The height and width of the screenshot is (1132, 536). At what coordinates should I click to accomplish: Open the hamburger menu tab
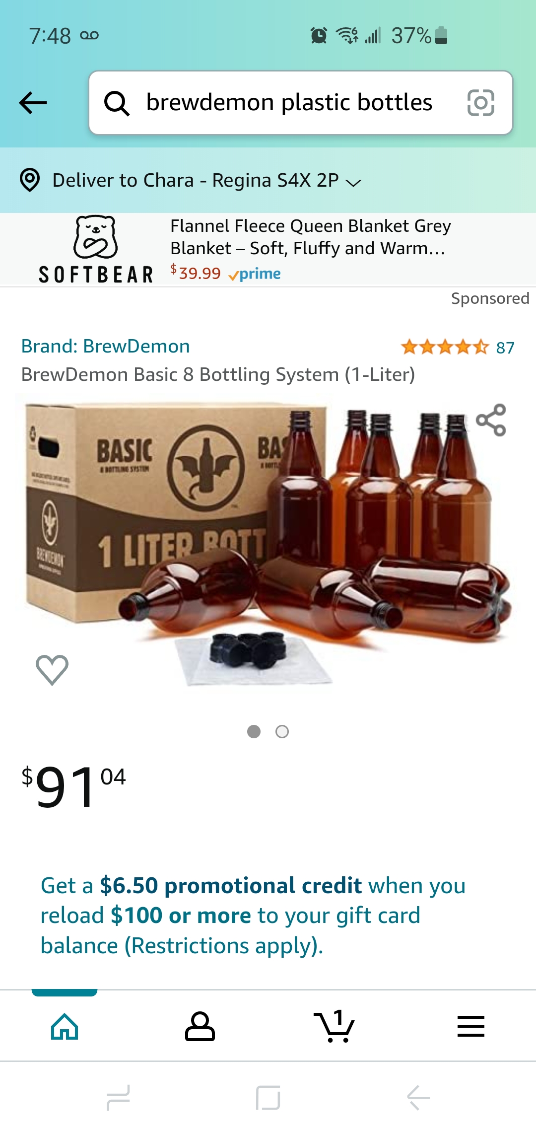click(x=470, y=1026)
